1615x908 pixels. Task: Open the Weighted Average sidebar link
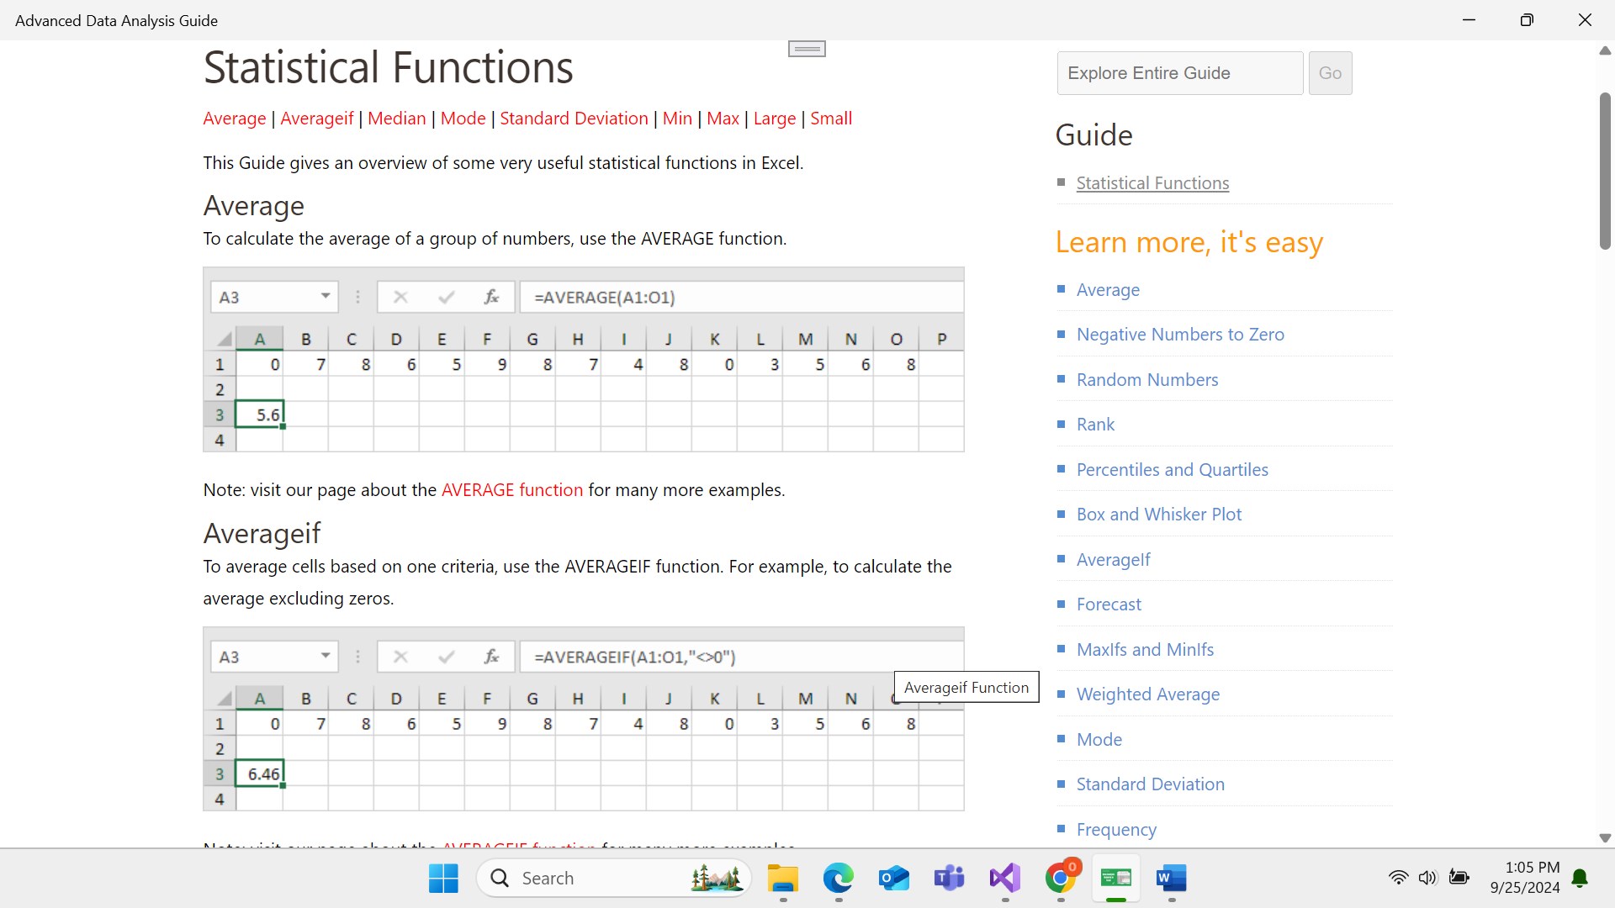[1147, 694]
